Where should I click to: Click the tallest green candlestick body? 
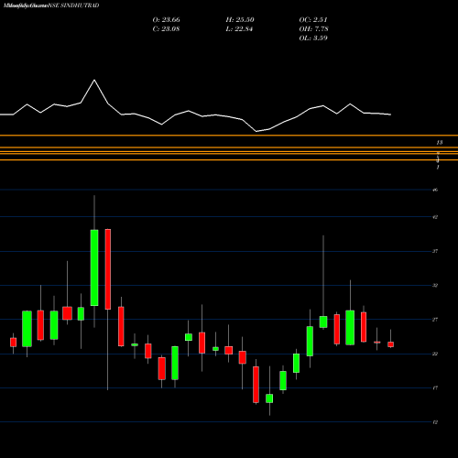coord(94,267)
